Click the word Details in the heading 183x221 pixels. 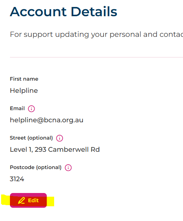(94, 12)
